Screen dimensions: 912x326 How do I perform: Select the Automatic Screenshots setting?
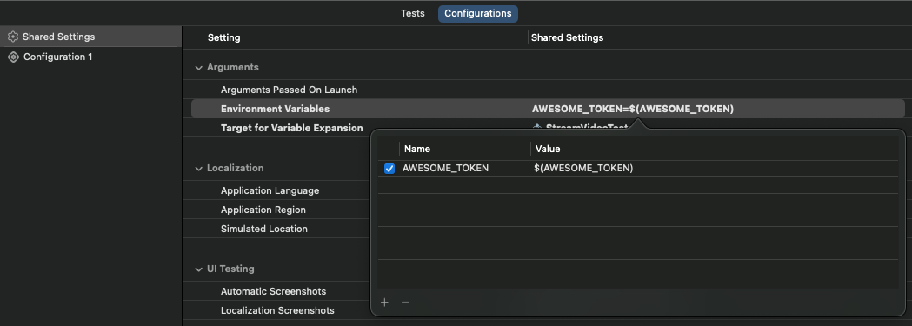(273, 291)
